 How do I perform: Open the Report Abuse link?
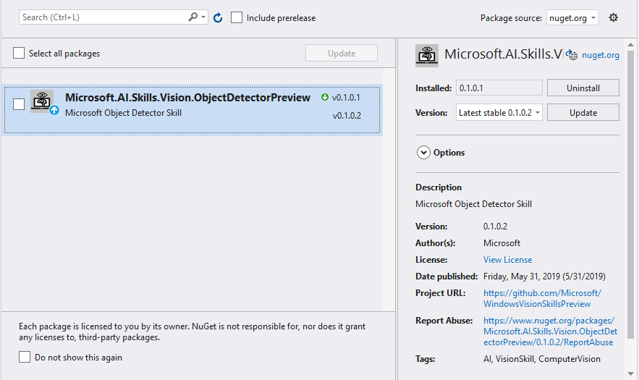click(x=550, y=332)
